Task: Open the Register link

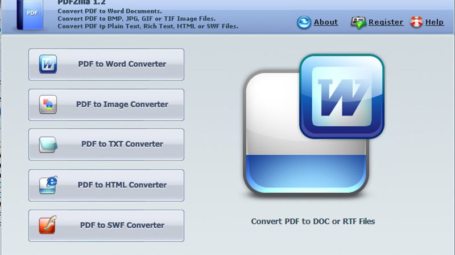Action: (386, 22)
